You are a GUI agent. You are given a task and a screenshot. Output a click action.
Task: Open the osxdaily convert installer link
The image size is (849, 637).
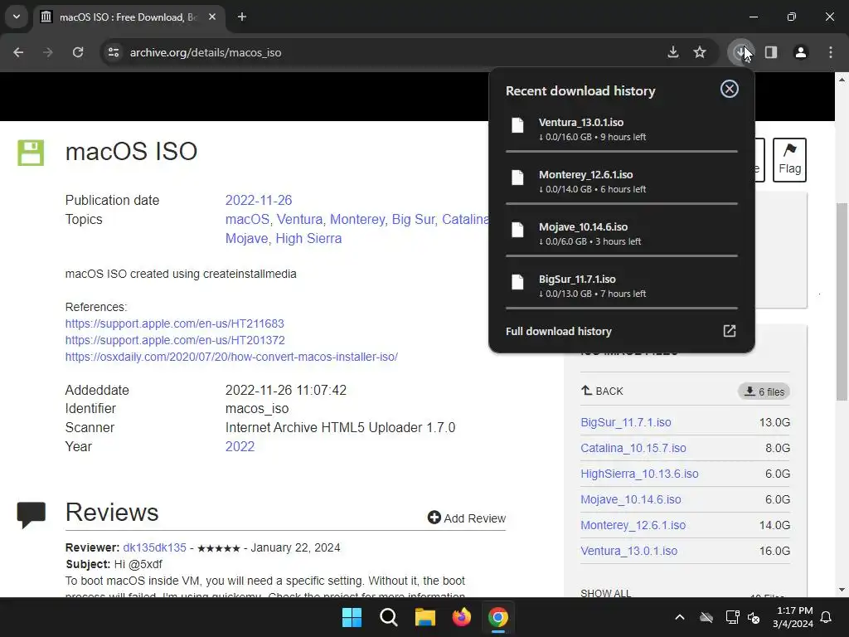tap(231, 357)
